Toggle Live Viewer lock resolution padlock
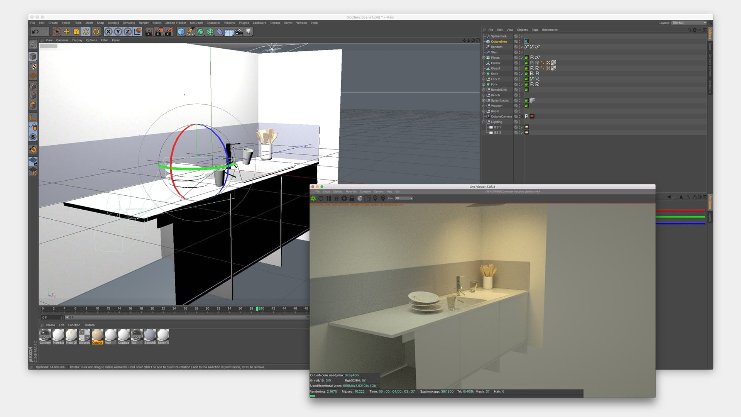 point(352,198)
